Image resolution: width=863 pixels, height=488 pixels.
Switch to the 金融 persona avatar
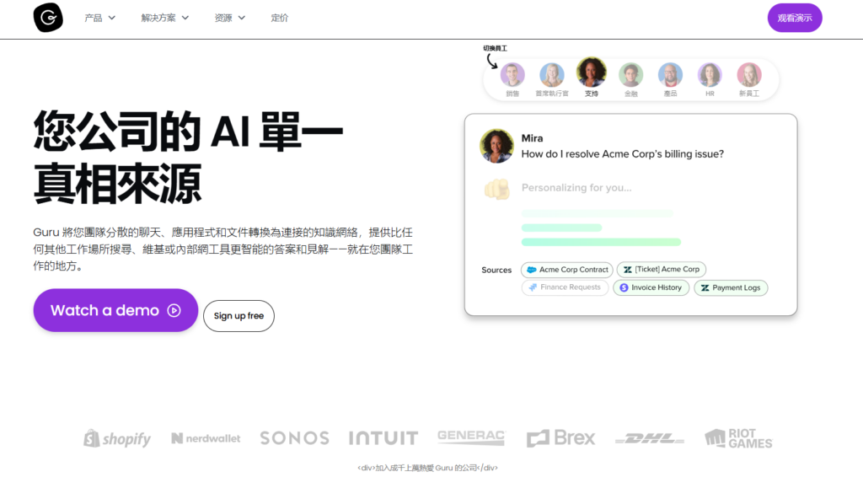click(x=630, y=74)
